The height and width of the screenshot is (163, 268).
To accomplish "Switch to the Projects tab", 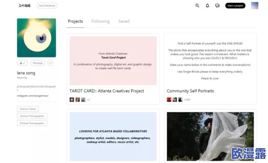I will click(x=75, y=21).
